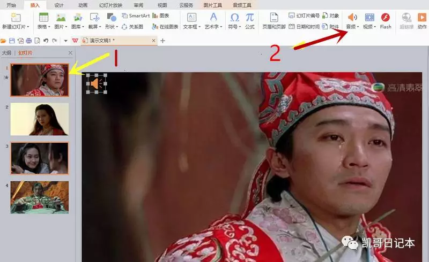Expand the 截屏 dropdown arrow
This screenshot has width=429, height=262.
click(x=100, y=27)
